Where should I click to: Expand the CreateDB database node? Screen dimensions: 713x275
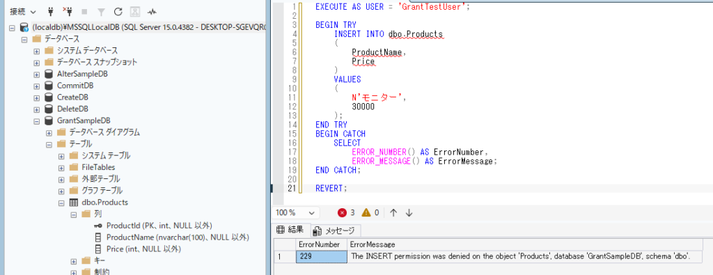coord(36,97)
